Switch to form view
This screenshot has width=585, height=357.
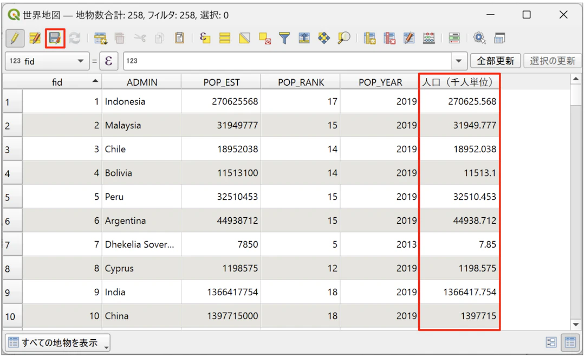(x=551, y=342)
